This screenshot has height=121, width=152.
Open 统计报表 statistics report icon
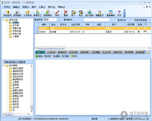click(89, 13)
